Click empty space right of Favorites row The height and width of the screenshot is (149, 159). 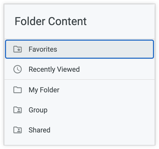point(108,49)
